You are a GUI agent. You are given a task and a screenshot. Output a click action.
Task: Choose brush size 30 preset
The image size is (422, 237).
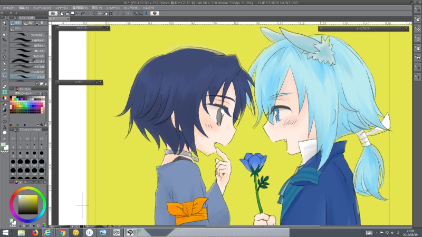click(x=27, y=163)
